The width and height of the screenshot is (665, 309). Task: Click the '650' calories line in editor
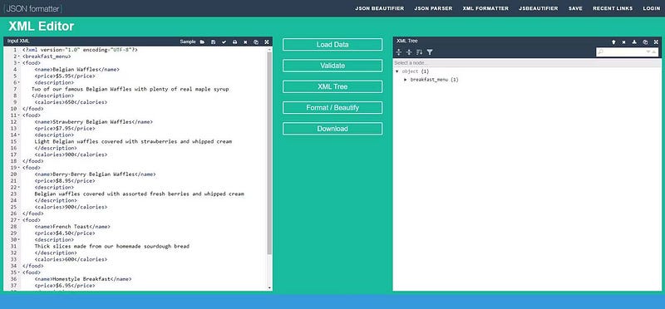71,102
